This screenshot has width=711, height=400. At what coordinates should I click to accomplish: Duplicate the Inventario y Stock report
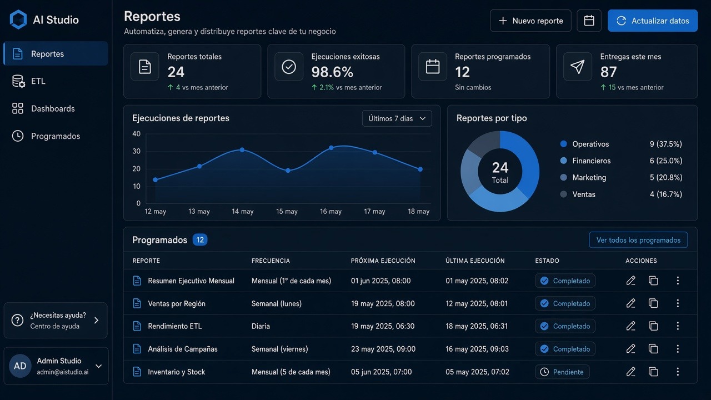(653, 372)
